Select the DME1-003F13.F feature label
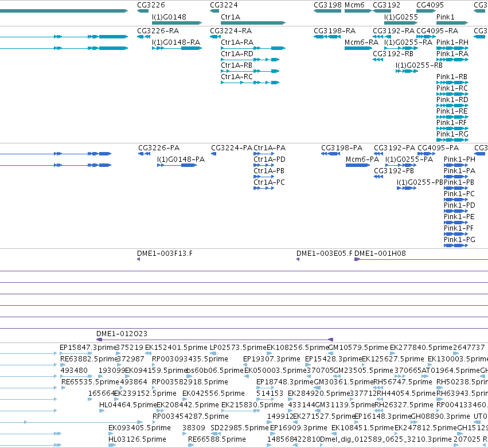 165,254
